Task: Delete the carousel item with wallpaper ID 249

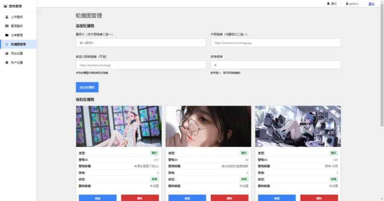Action: pos(319,198)
